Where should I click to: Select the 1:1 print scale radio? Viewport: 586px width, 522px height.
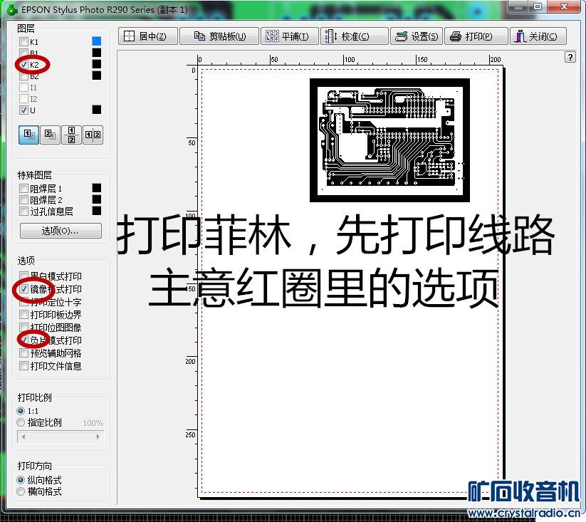click(21, 411)
